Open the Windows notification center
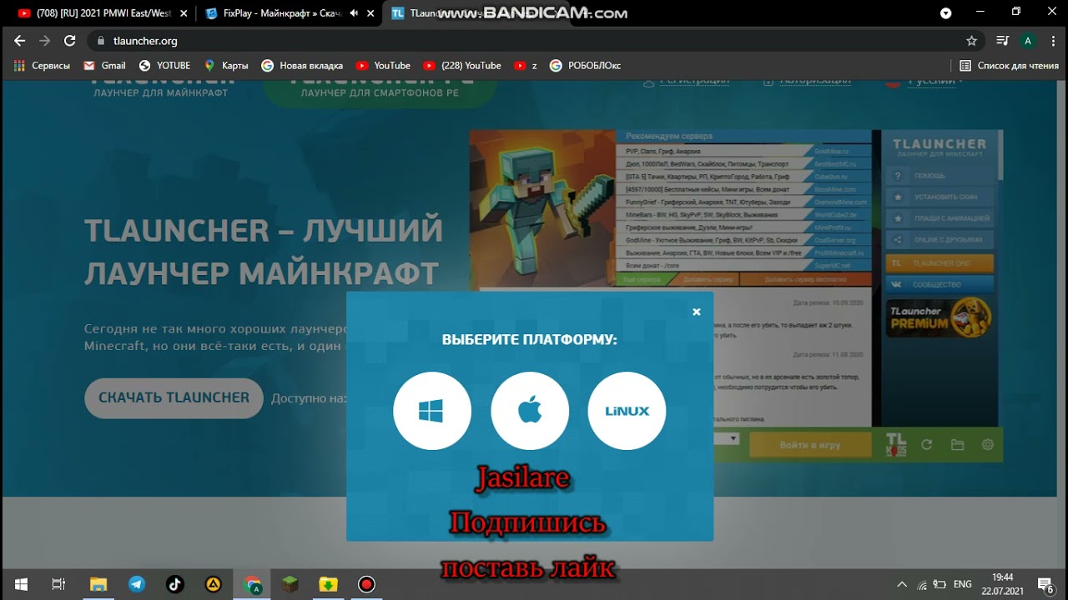1068x600 pixels. pyautogui.click(x=1045, y=584)
